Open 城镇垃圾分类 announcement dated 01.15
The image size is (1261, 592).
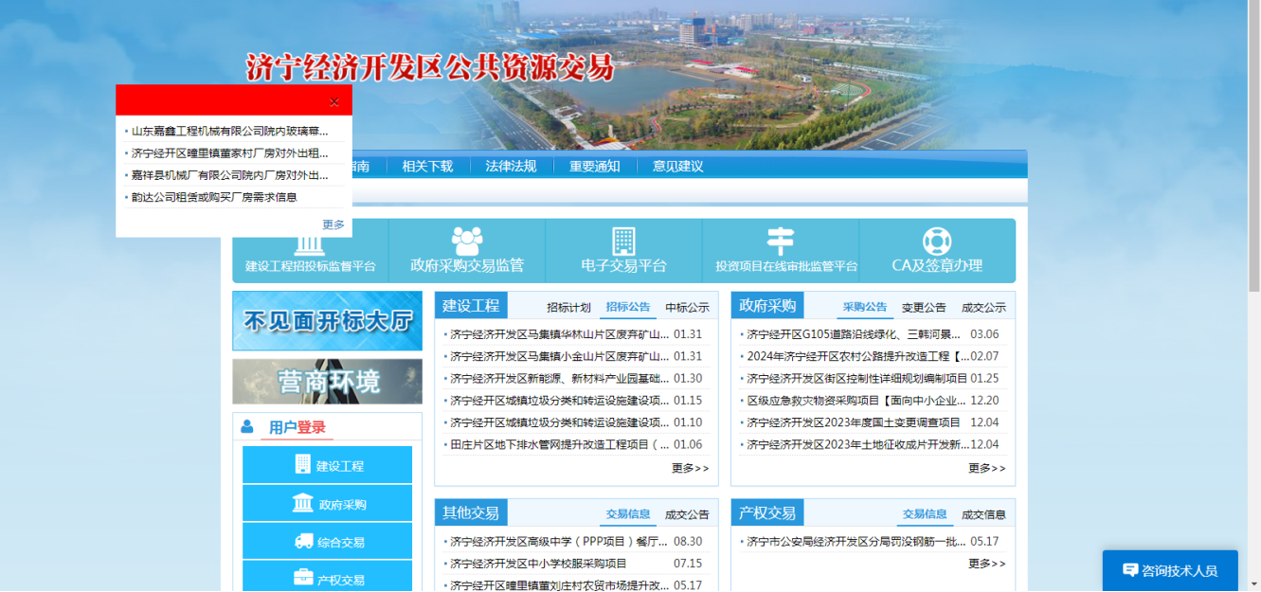(560, 401)
